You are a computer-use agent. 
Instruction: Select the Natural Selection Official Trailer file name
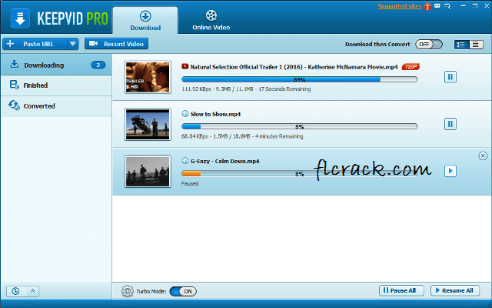294,67
